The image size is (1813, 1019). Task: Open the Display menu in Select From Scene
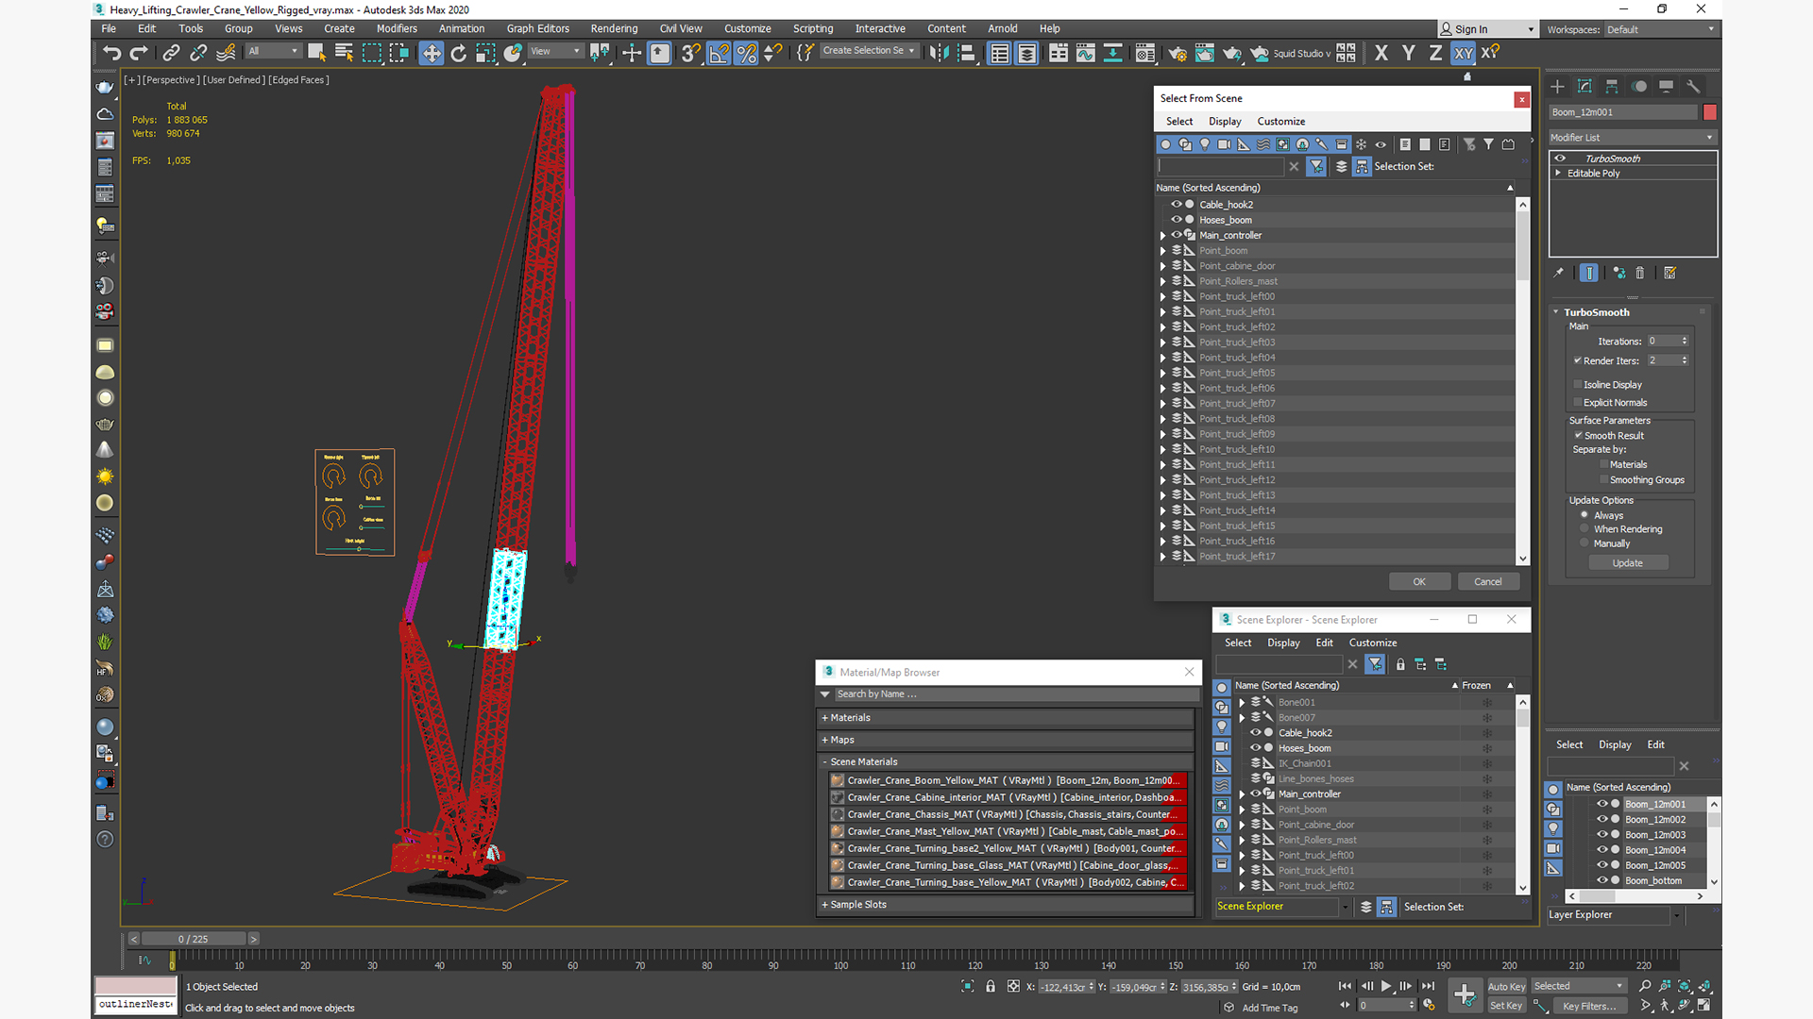pyautogui.click(x=1225, y=121)
